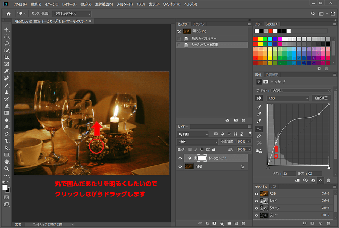
Task: Select the 新規カーブレイヤー history state
Action: coord(204,38)
